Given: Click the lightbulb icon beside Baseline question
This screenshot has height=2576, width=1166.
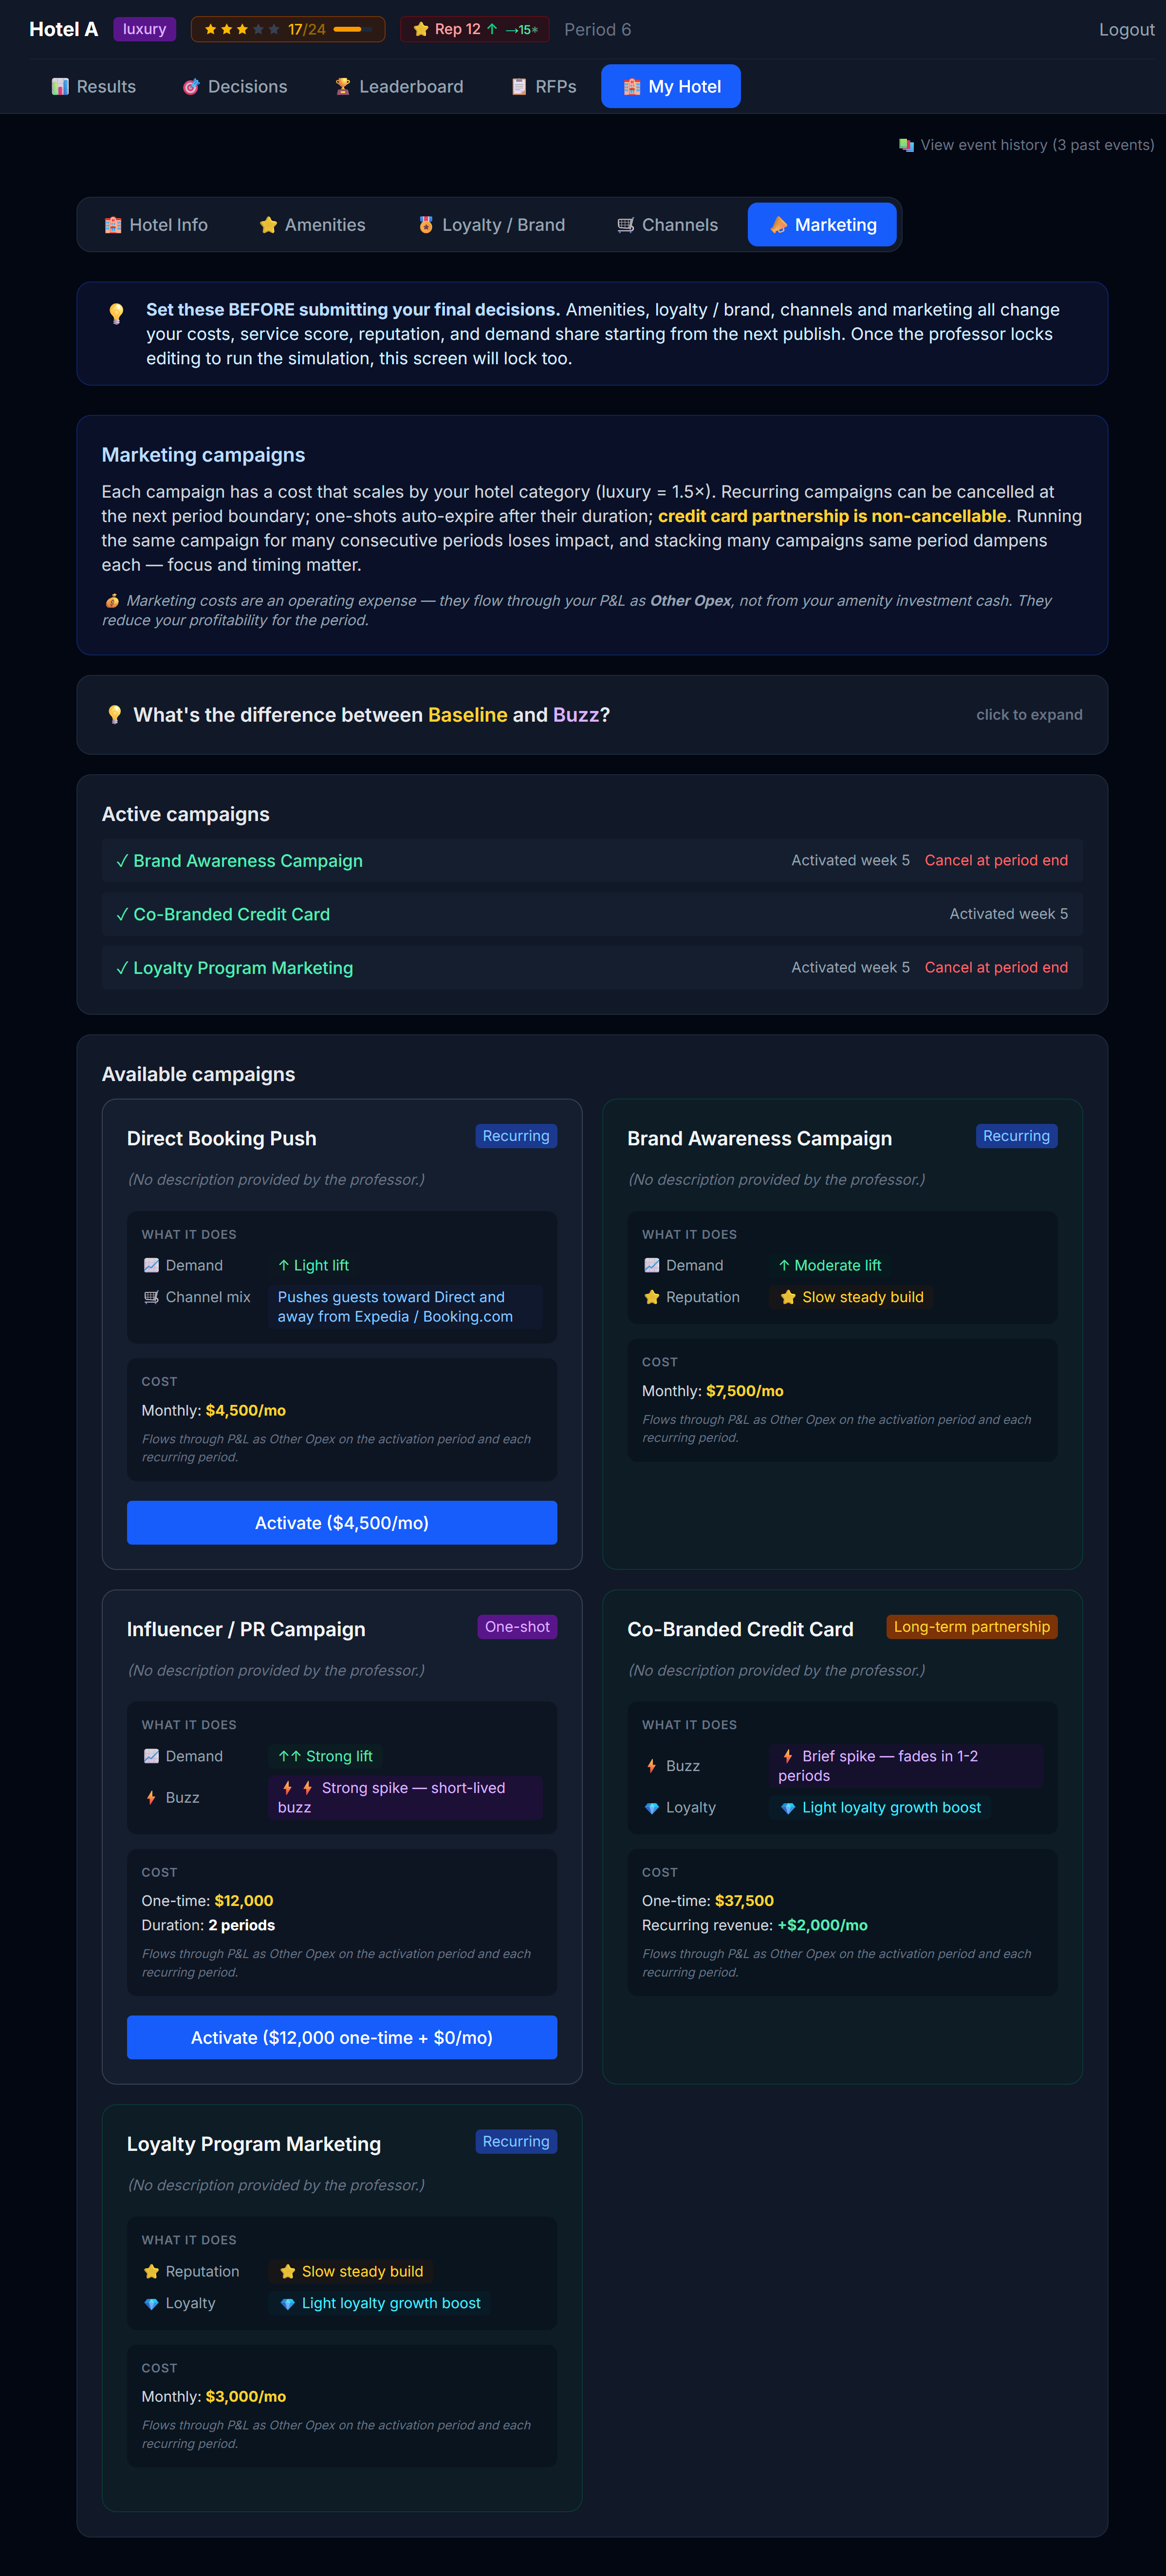Looking at the screenshot, I should pos(114,715).
